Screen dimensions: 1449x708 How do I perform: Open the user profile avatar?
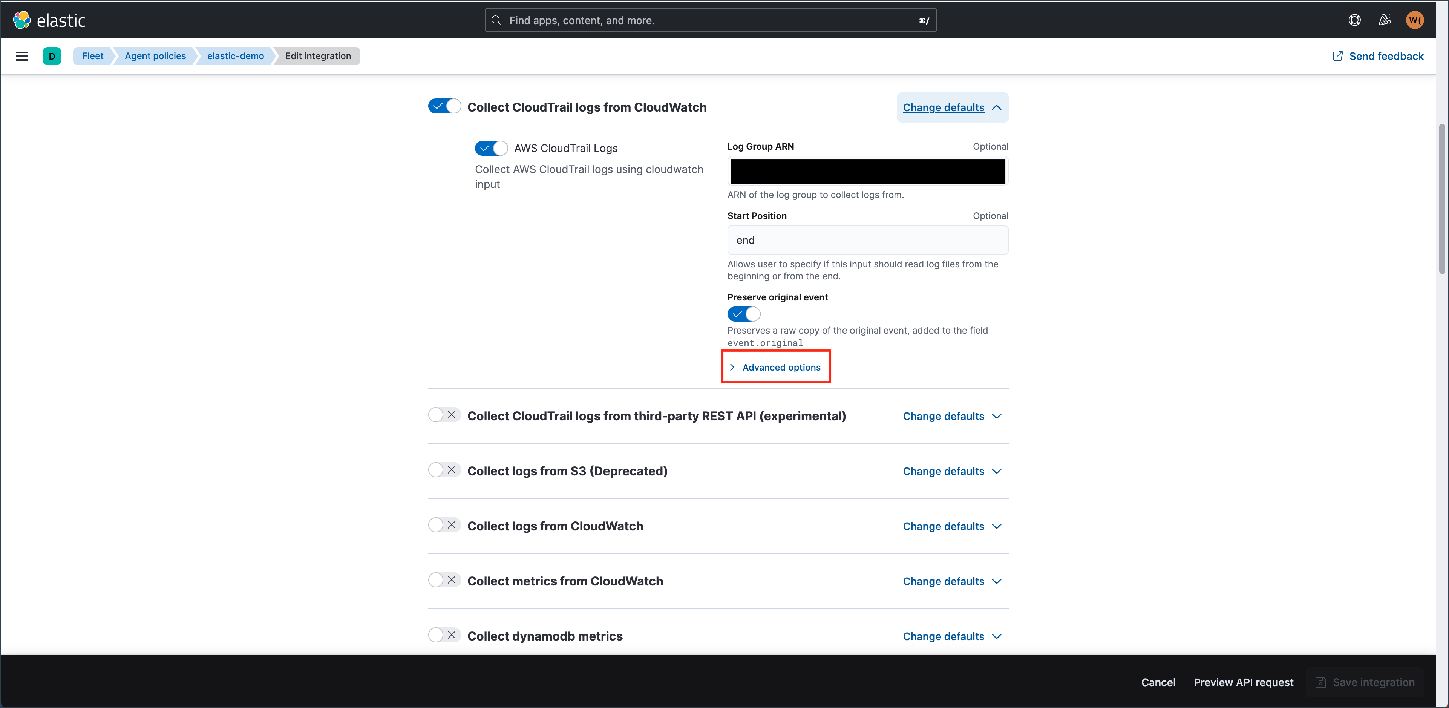[x=1415, y=20]
